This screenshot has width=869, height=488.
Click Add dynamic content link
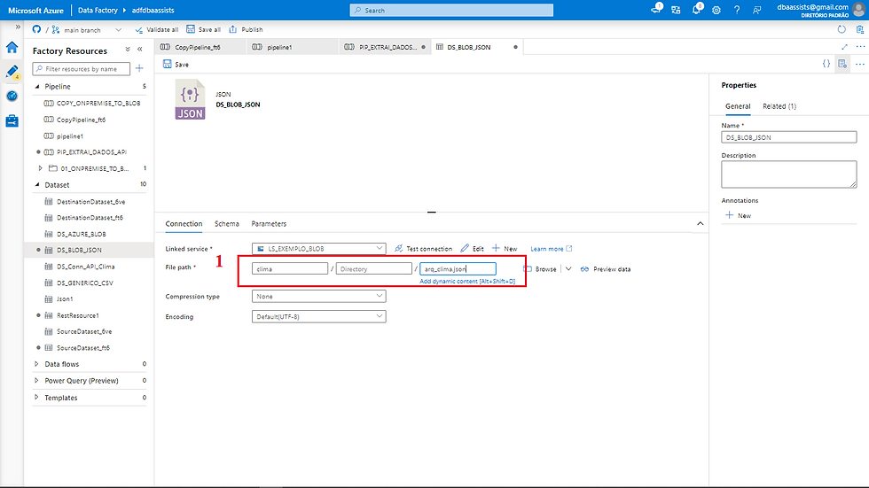[x=467, y=281]
